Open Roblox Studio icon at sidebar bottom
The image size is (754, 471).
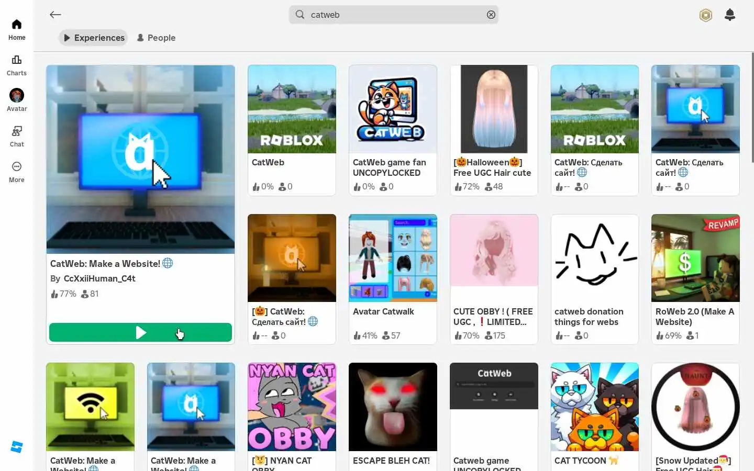pyautogui.click(x=17, y=447)
